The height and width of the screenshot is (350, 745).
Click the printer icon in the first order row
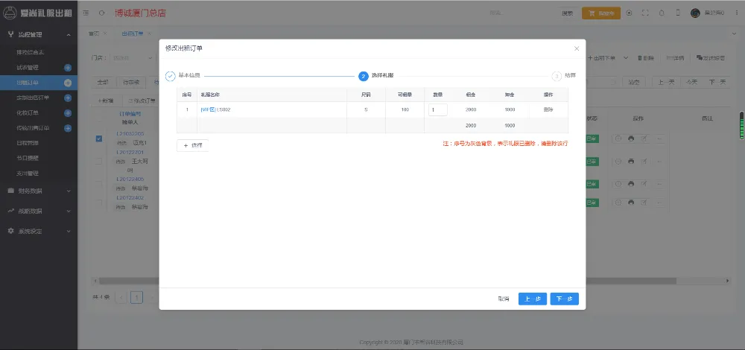tap(630, 139)
